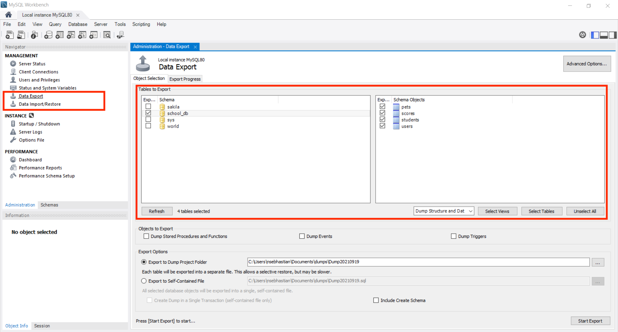Open preferences gear icon at top right
Image resolution: width=618 pixels, height=332 pixels.
pyautogui.click(x=583, y=35)
